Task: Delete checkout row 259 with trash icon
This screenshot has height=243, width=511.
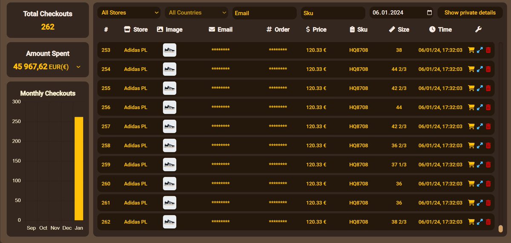Action: click(x=488, y=165)
